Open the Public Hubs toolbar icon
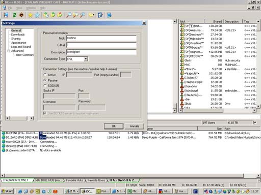Screen dimensions: 261x195 6,15
